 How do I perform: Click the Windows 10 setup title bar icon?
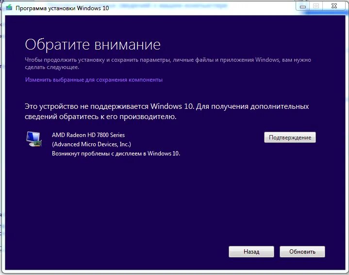point(9,8)
